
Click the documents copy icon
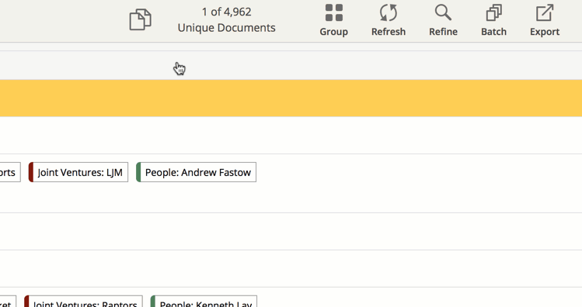click(x=141, y=19)
